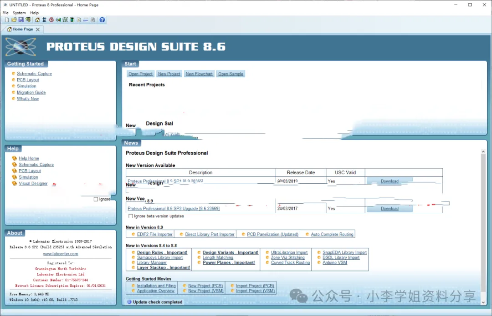Screen dimensions: 492x316
Task: Open the EDIF2 File Importer link
Action: [155, 234]
